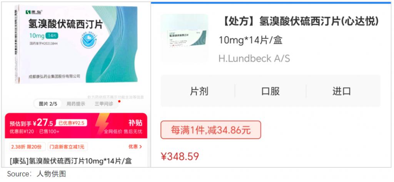Click the 口服 attribute cell
The image size is (394, 182).
tap(270, 91)
